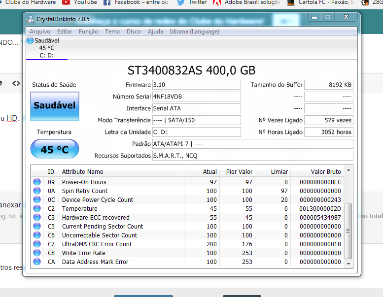The height and width of the screenshot is (297, 383).
Task: Click status icon for Spin Retry Count row
Action: click(x=37, y=191)
